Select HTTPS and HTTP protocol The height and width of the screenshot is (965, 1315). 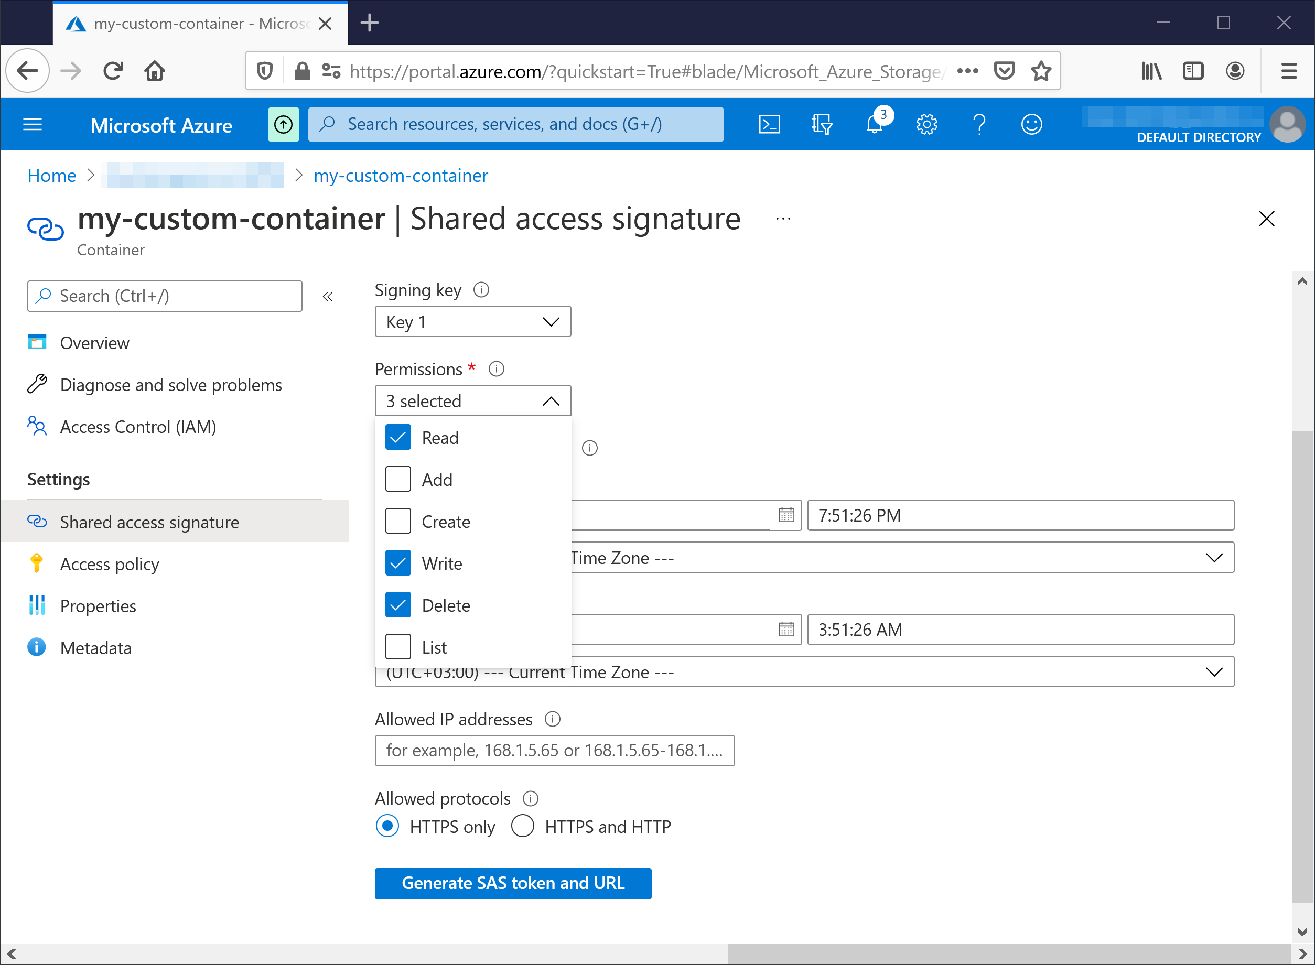coord(523,827)
